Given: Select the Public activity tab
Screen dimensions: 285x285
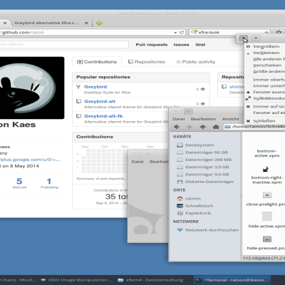Looking at the screenshot, I should pos(196,62).
